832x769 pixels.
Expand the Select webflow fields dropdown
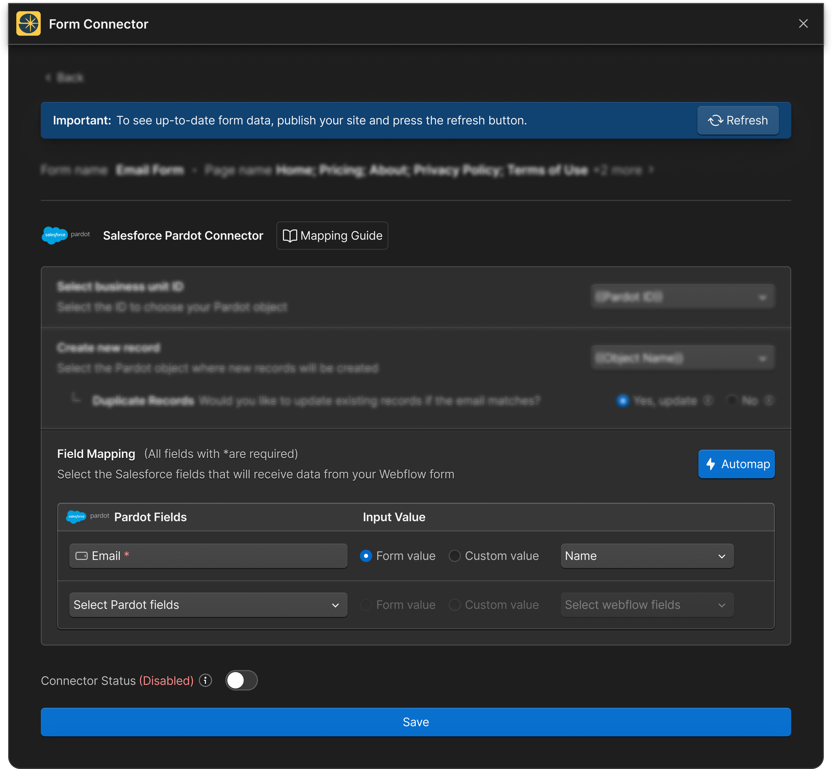coord(646,605)
